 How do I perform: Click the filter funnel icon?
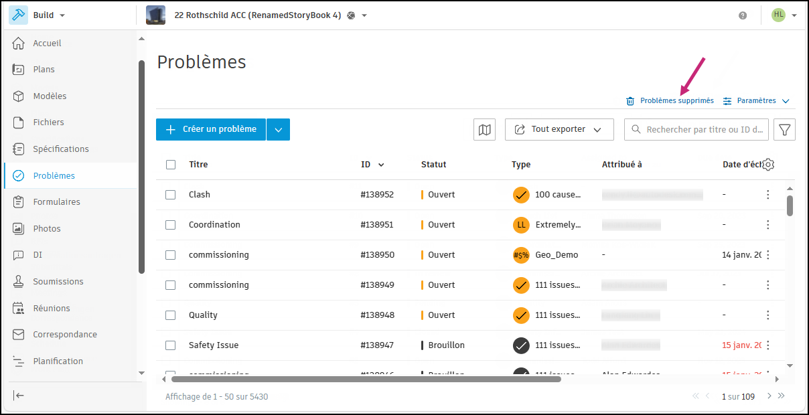pyautogui.click(x=784, y=129)
